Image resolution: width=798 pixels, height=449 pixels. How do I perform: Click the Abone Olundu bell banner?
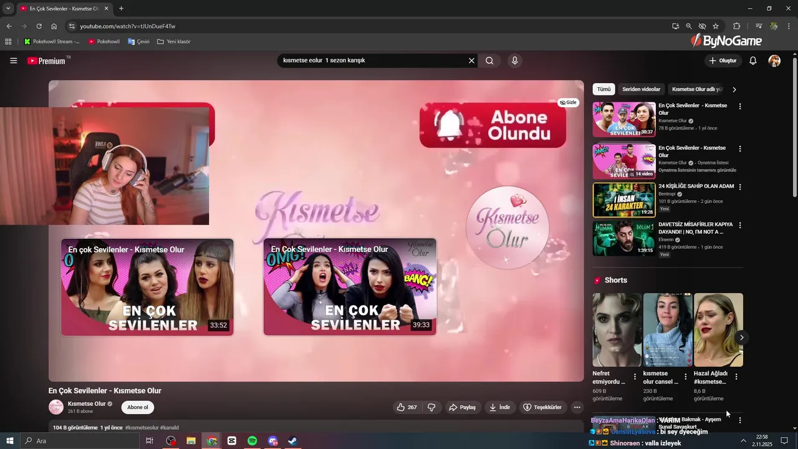pyautogui.click(x=493, y=125)
